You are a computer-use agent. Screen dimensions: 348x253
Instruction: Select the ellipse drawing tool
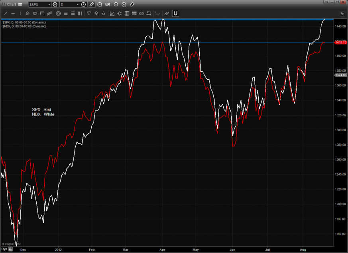pos(35,14)
